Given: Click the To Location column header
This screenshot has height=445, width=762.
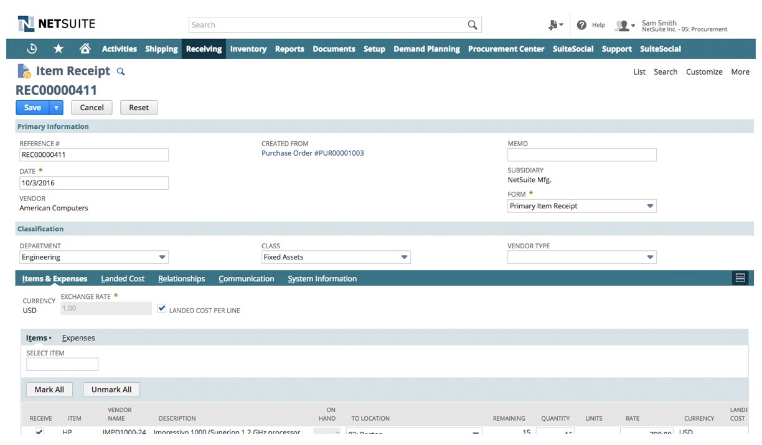Looking at the screenshot, I should click(370, 419).
